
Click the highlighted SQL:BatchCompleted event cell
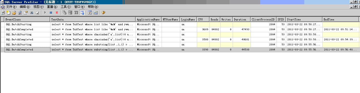pos(27,50)
